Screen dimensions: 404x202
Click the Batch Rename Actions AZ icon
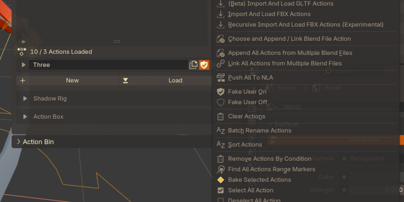pyautogui.click(x=221, y=131)
